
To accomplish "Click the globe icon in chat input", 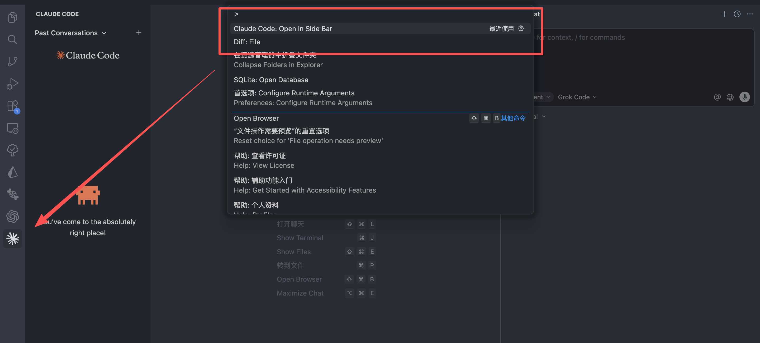I will coord(730,97).
